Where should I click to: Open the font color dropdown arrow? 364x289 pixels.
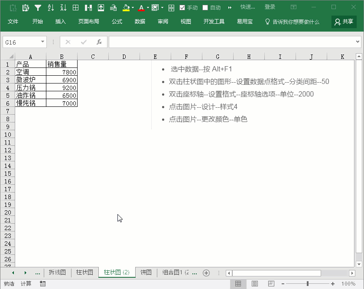(148, 6)
